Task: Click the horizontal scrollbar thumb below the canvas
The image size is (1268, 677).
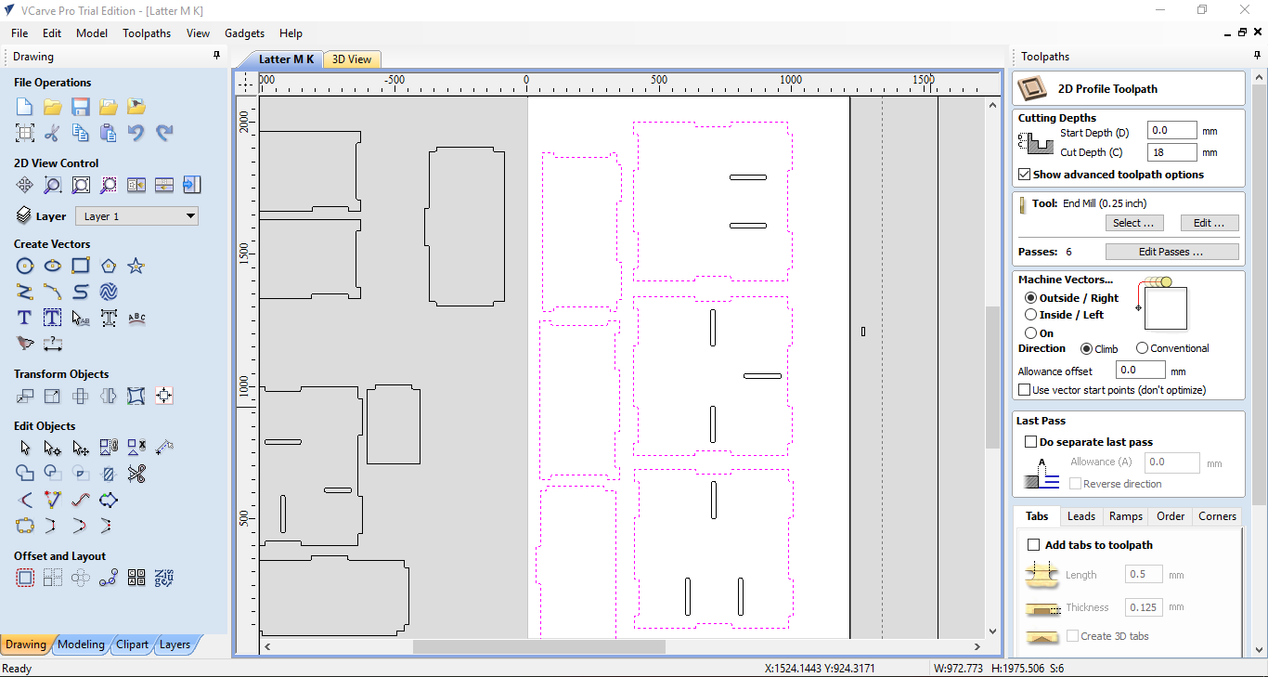Action: [538, 646]
